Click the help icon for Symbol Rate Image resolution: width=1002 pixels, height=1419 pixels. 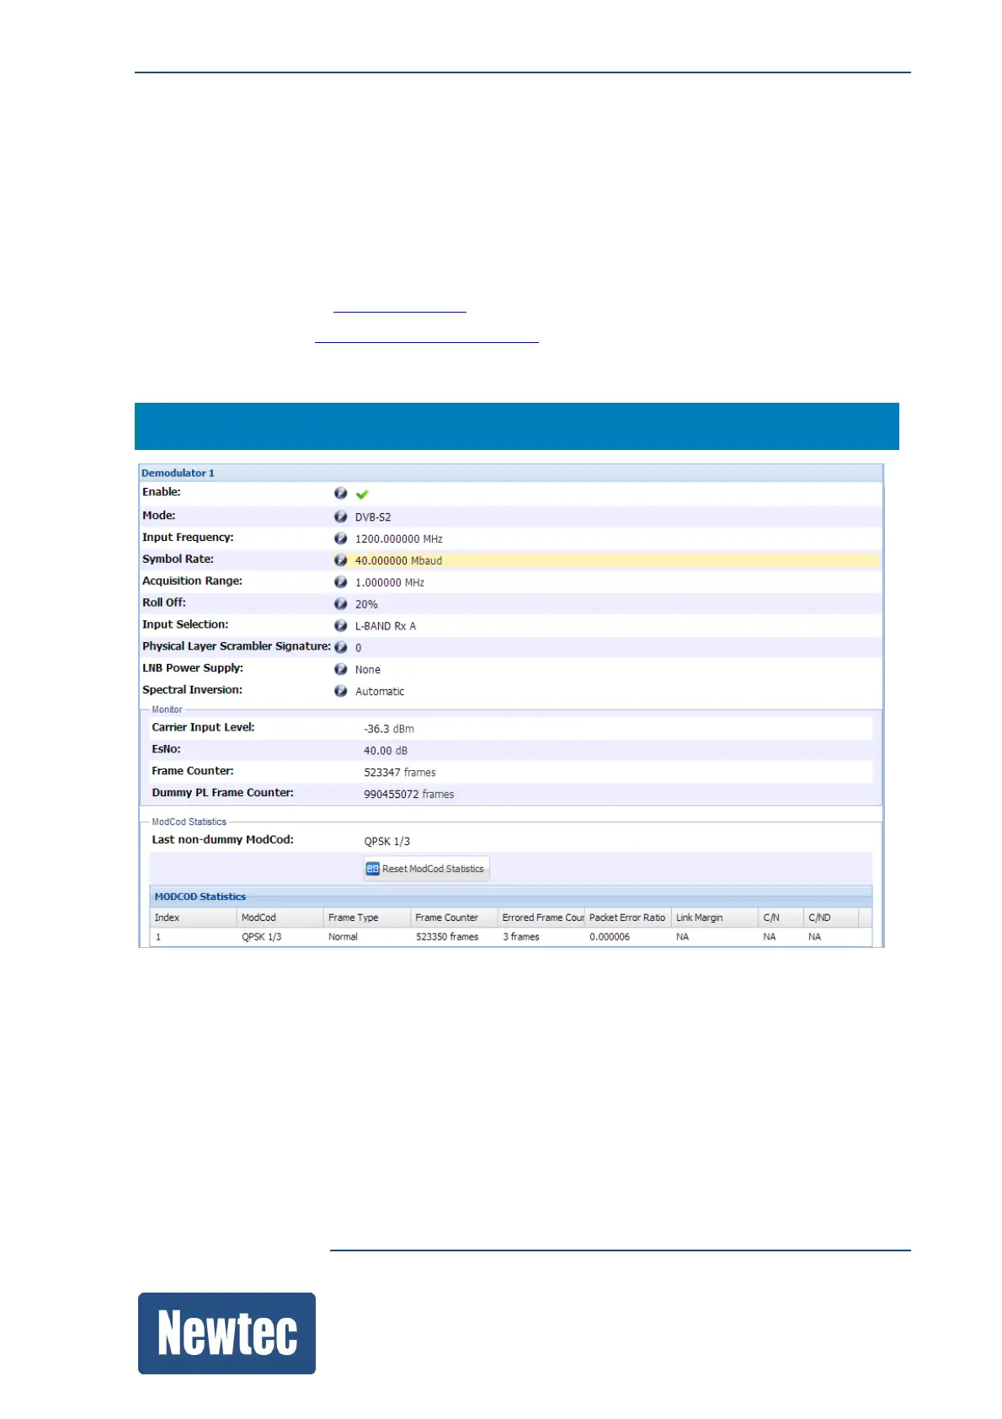point(340,560)
